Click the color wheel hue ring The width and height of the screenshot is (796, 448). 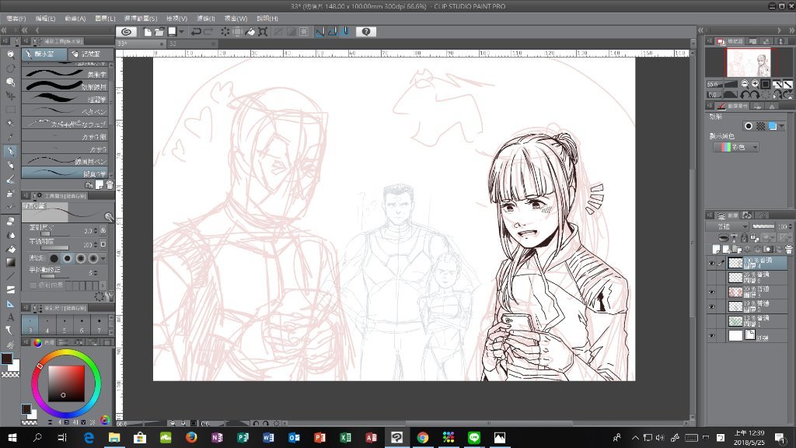[x=66, y=352]
